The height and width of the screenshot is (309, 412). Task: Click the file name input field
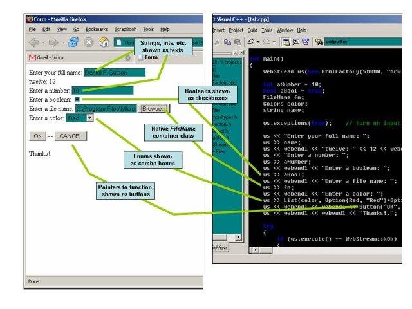[x=106, y=109]
